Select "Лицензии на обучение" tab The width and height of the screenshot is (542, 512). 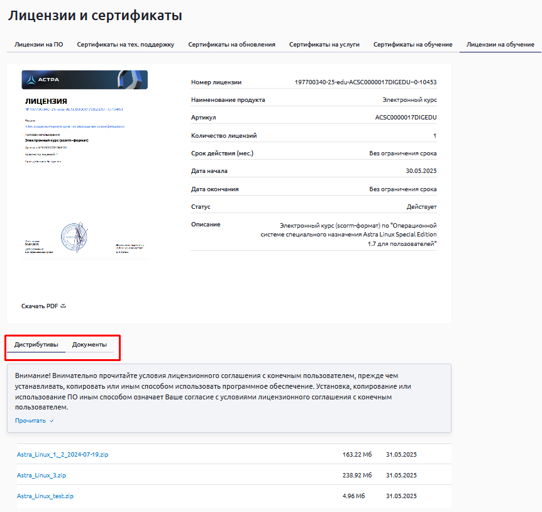(500, 45)
